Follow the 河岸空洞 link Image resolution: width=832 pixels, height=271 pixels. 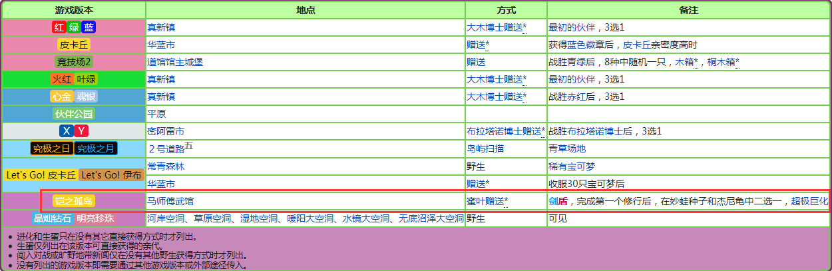coord(166,218)
